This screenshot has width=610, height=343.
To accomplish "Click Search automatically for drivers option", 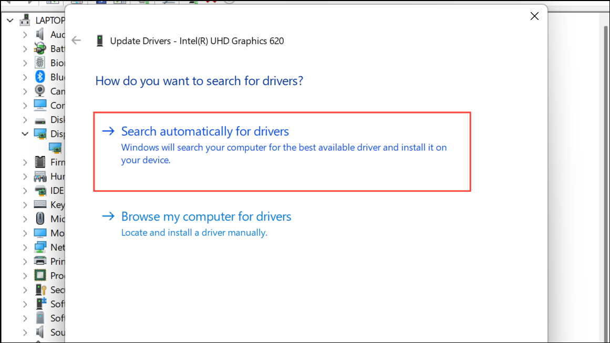I will 282,151.
